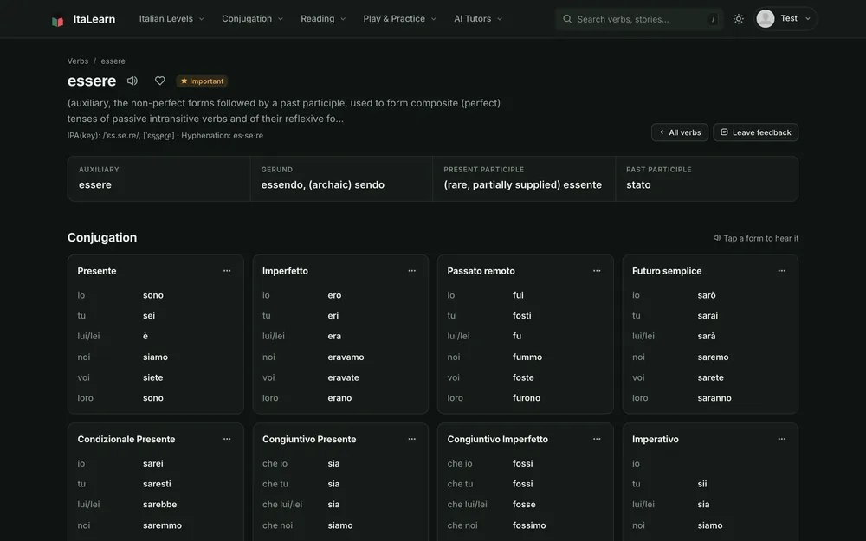Open the Presente card options menu
This screenshot has width=866, height=541.
(x=227, y=270)
